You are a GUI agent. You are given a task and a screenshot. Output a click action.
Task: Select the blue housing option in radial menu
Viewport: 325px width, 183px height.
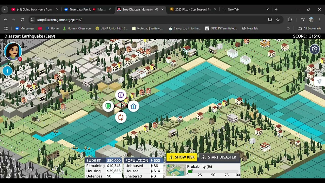coord(134,107)
